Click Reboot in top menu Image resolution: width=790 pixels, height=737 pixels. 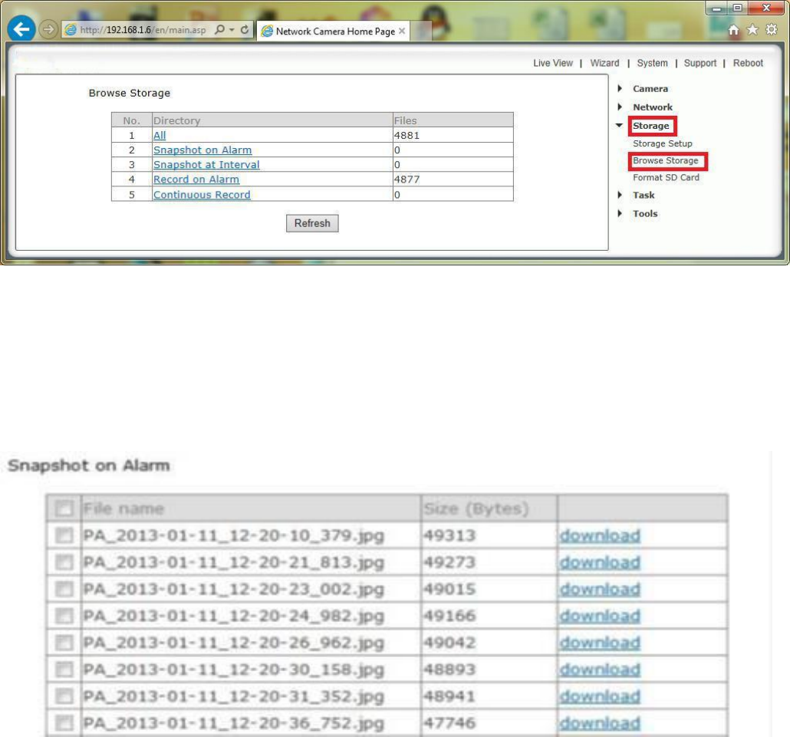click(x=748, y=63)
